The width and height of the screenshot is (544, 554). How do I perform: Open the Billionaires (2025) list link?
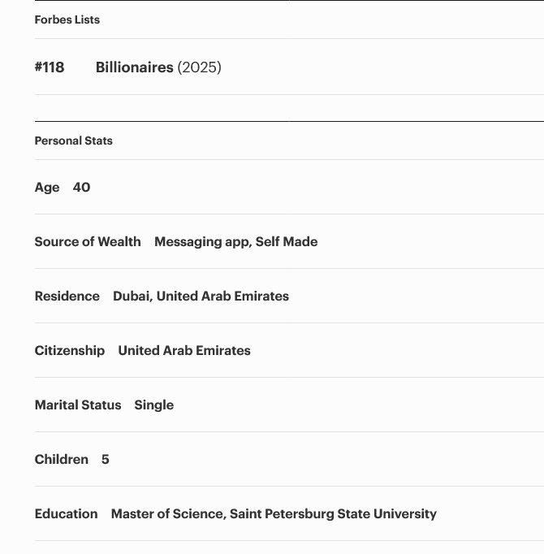coord(158,67)
